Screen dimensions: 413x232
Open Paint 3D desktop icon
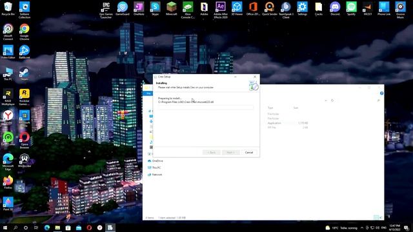(x=8, y=204)
